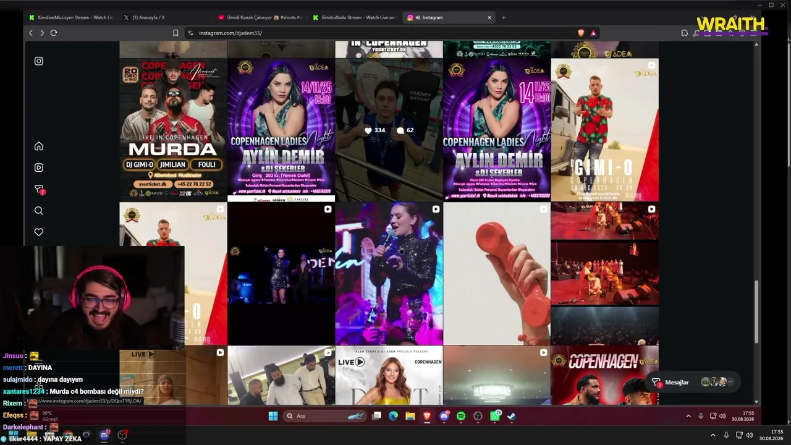791x445 pixels.
Task: Open the singer in sequin outfit reel
Action: pos(389,274)
